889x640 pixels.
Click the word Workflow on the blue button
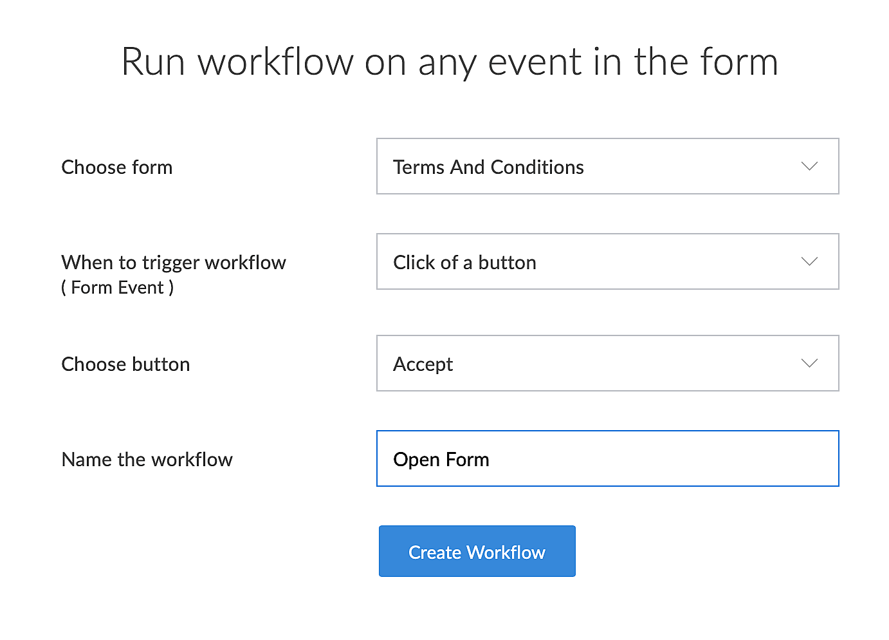tap(506, 552)
